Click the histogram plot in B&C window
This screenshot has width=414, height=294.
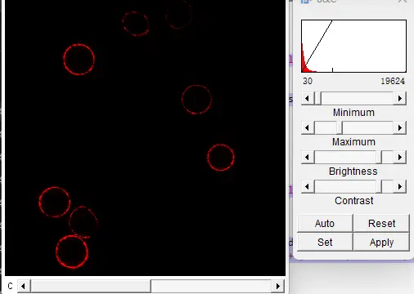point(353,46)
